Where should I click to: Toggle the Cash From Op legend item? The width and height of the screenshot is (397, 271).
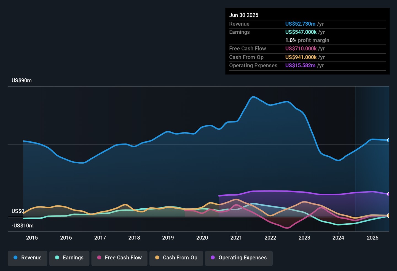176,258
